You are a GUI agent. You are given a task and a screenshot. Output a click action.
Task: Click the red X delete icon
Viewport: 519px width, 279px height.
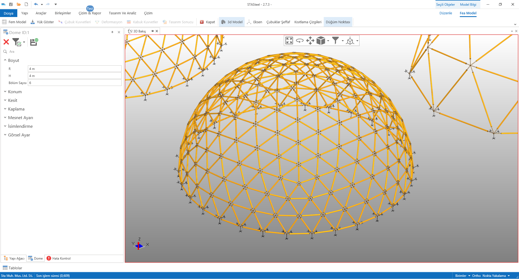[x=6, y=42]
